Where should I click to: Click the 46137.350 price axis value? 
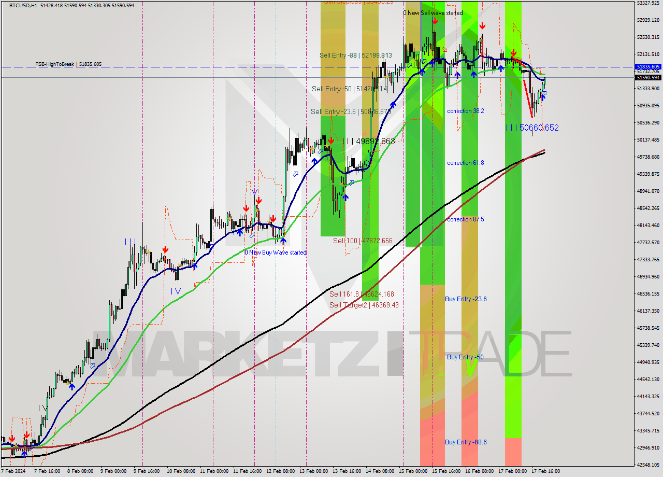648,311
